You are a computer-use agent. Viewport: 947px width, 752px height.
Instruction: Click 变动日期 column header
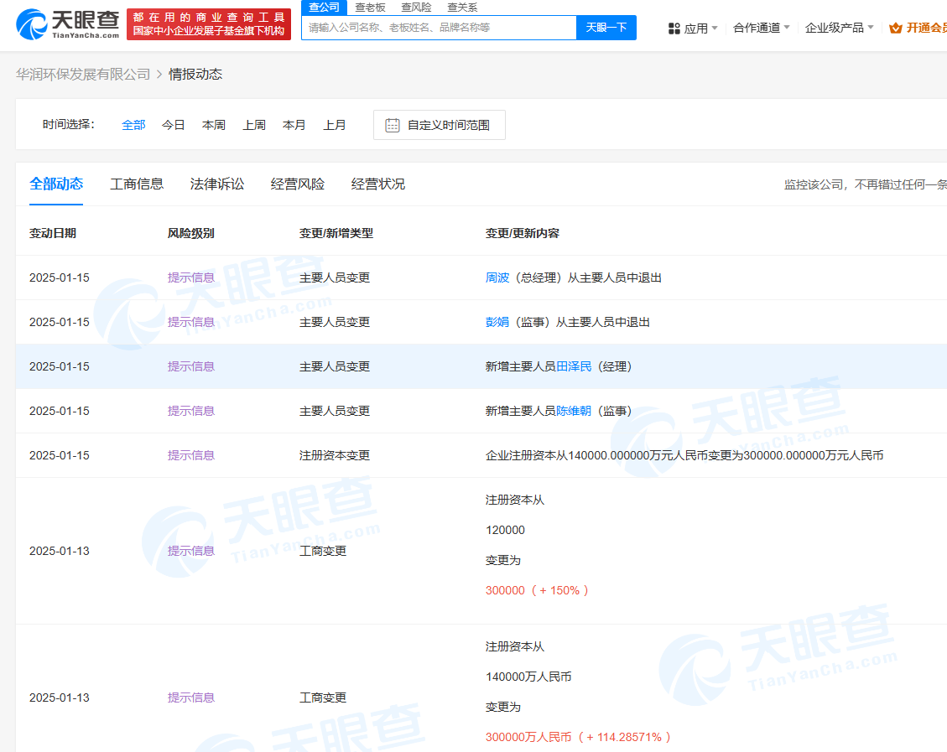tap(53, 233)
